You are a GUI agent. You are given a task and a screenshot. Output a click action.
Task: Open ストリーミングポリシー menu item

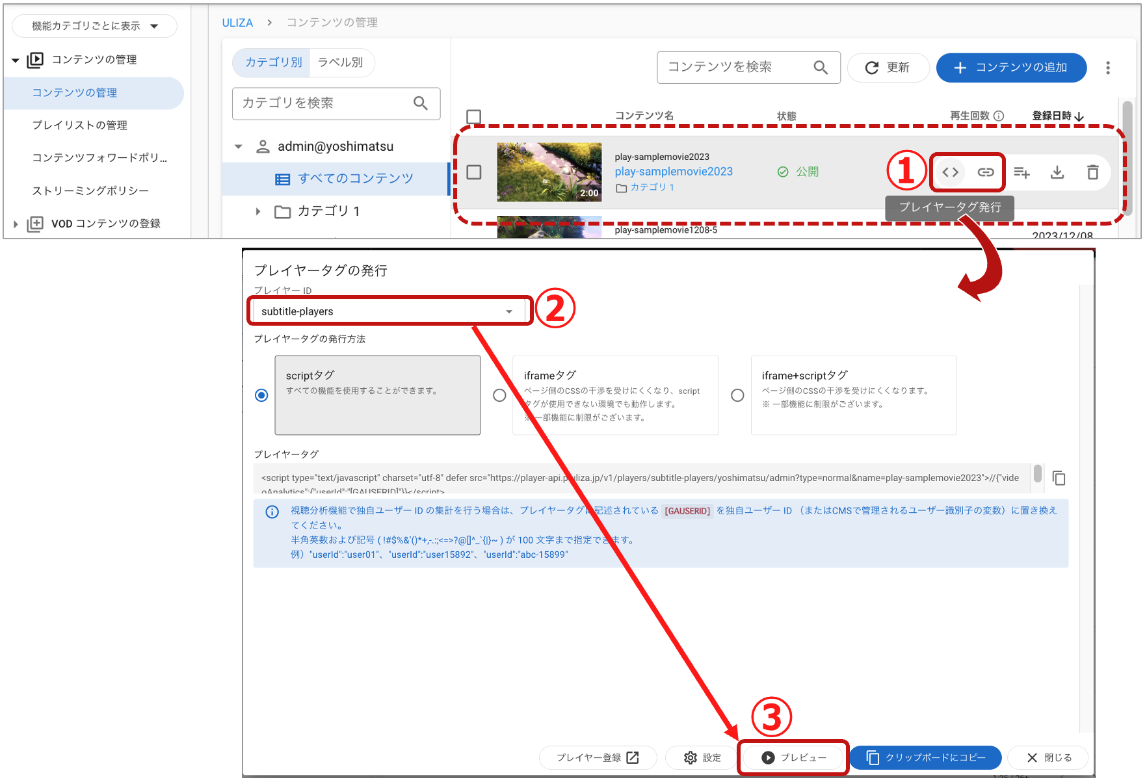(90, 191)
